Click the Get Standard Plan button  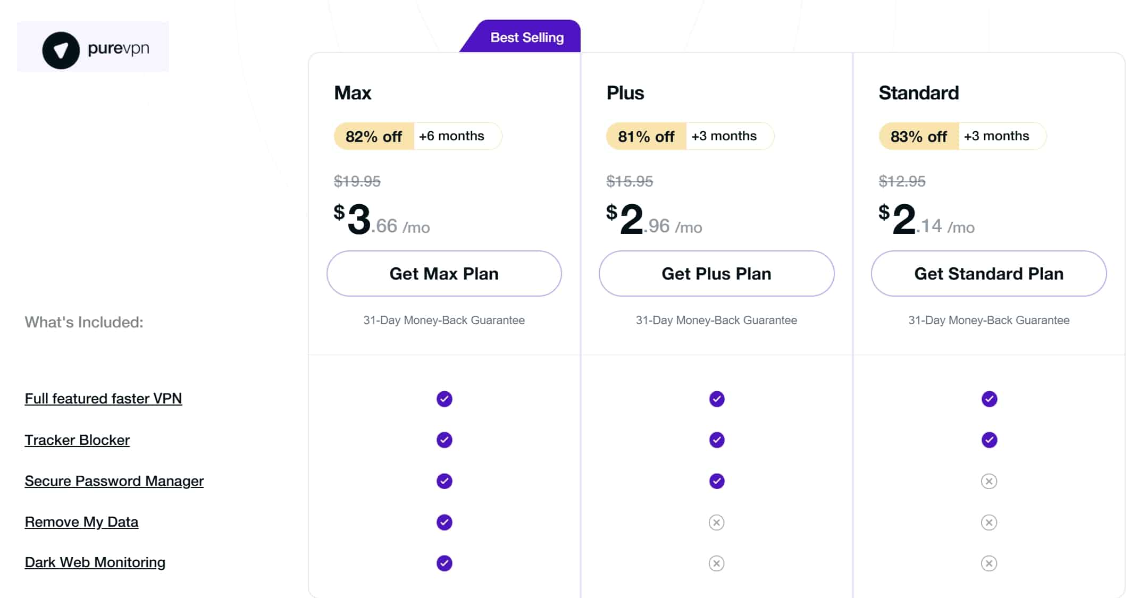coord(988,273)
